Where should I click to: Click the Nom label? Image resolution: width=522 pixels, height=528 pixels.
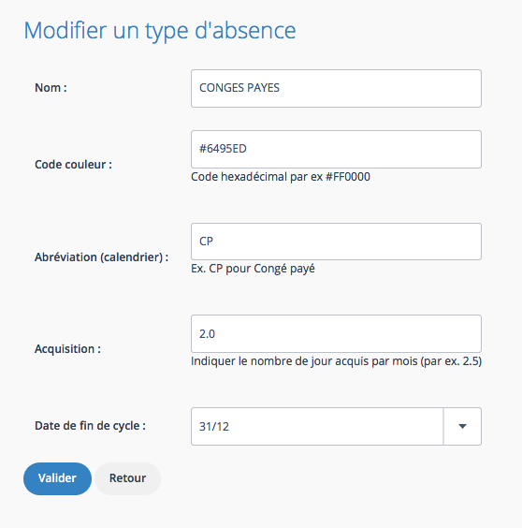click(x=51, y=88)
